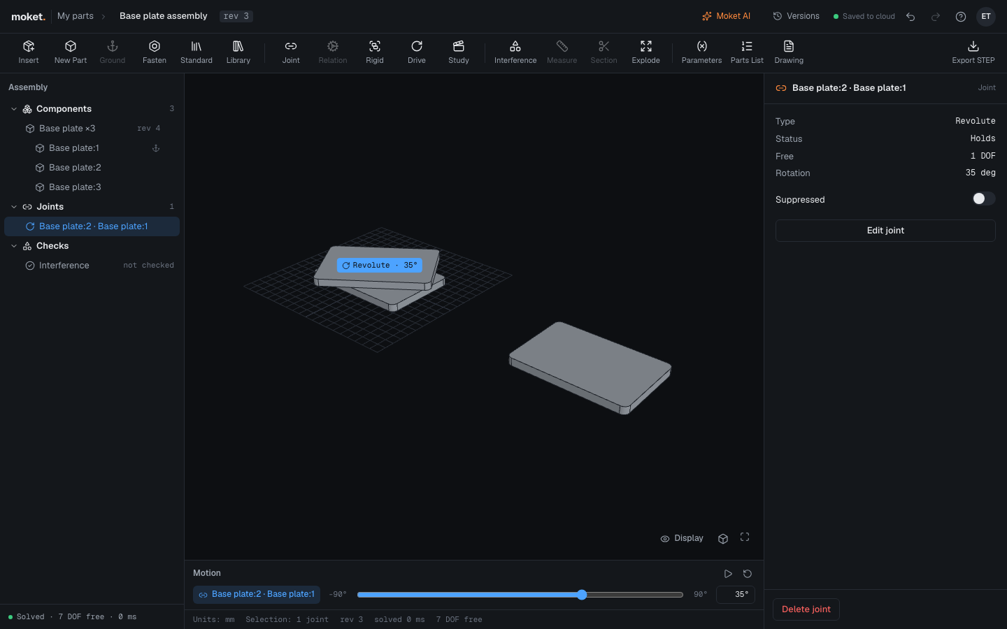Toggle fullscreen viewport mode
The height and width of the screenshot is (629, 1007).
[745, 537]
